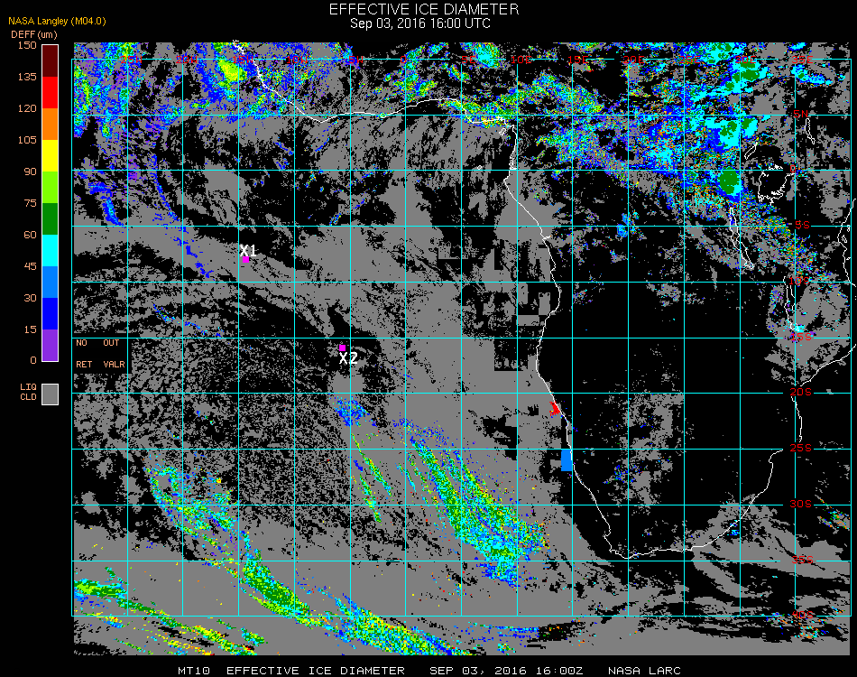
Task: Click the '30S' latitude label
Action: [x=801, y=505]
